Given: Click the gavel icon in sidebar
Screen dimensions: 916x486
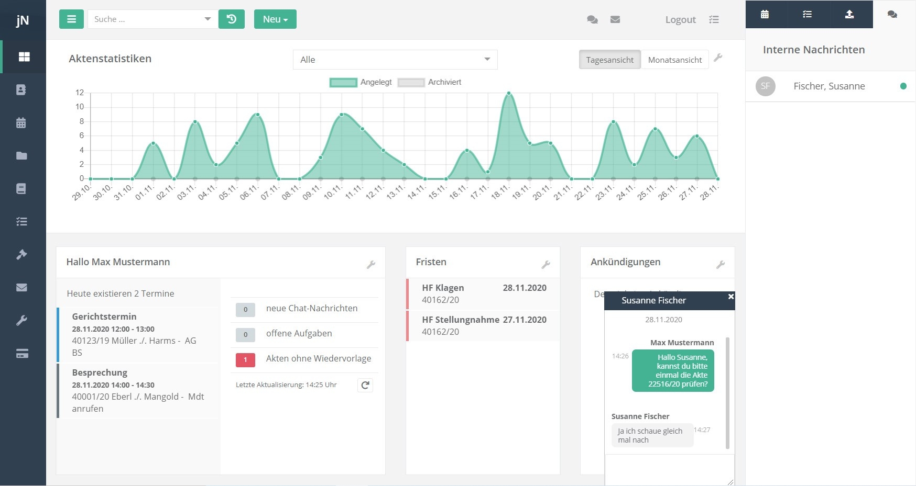Looking at the screenshot, I should point(21,254).
